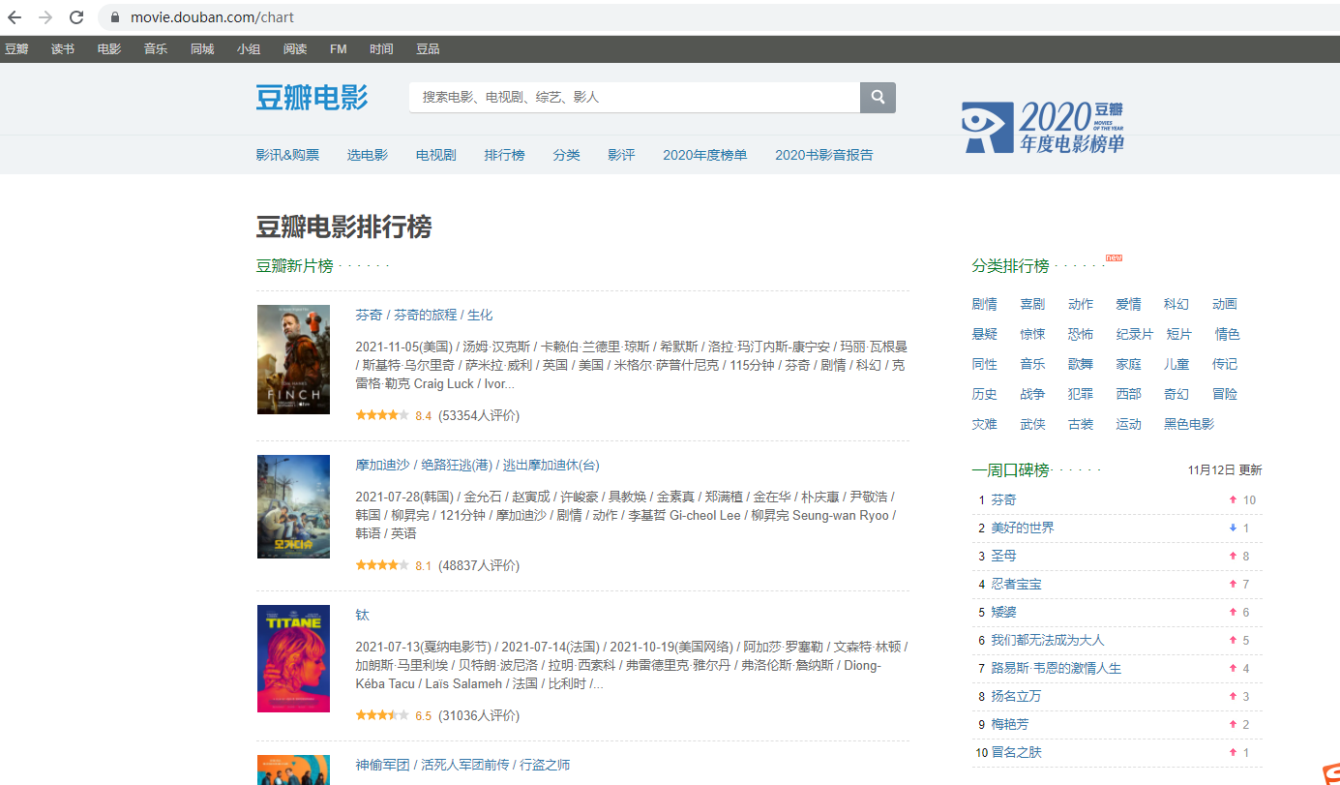Viewport: 1340px width, 785px height.
Task: Open the 豆瓣电影 logo homepage
Action: point(312,97)
